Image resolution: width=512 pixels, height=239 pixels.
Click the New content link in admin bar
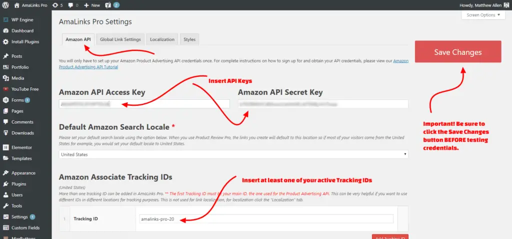tap(95, 5)
